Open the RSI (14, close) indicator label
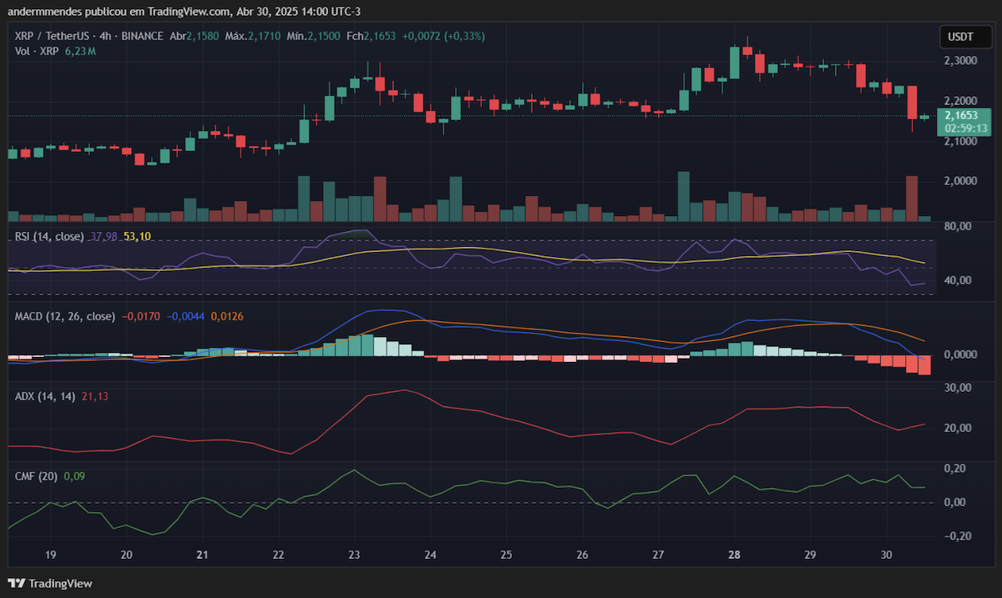Screen dimensions: 1002x598 click(49, 237)
